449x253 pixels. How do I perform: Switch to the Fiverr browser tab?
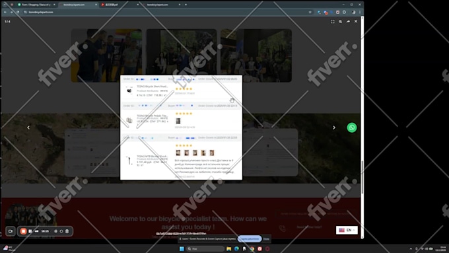[x=36, y=5]
